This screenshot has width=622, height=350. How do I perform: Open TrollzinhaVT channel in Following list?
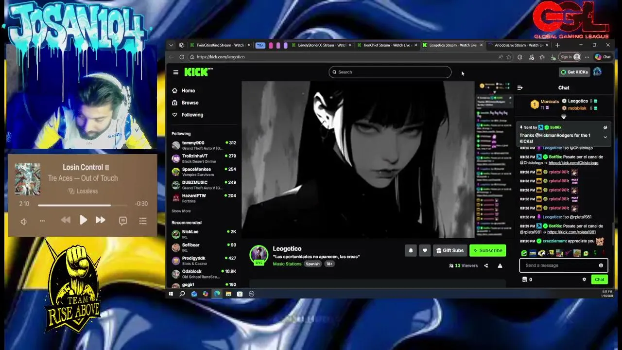(x=204, y=158)
